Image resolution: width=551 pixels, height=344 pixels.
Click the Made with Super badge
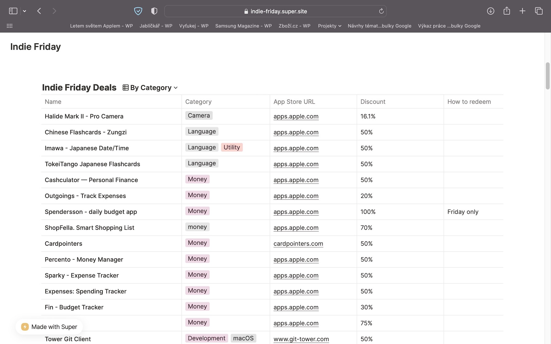[49, 327]
